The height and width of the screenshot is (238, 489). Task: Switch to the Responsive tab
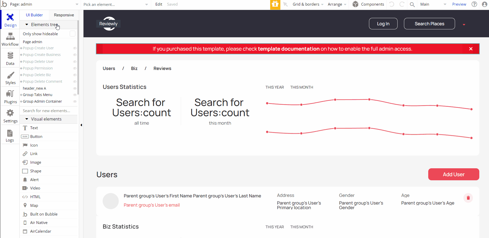[64, 15]
